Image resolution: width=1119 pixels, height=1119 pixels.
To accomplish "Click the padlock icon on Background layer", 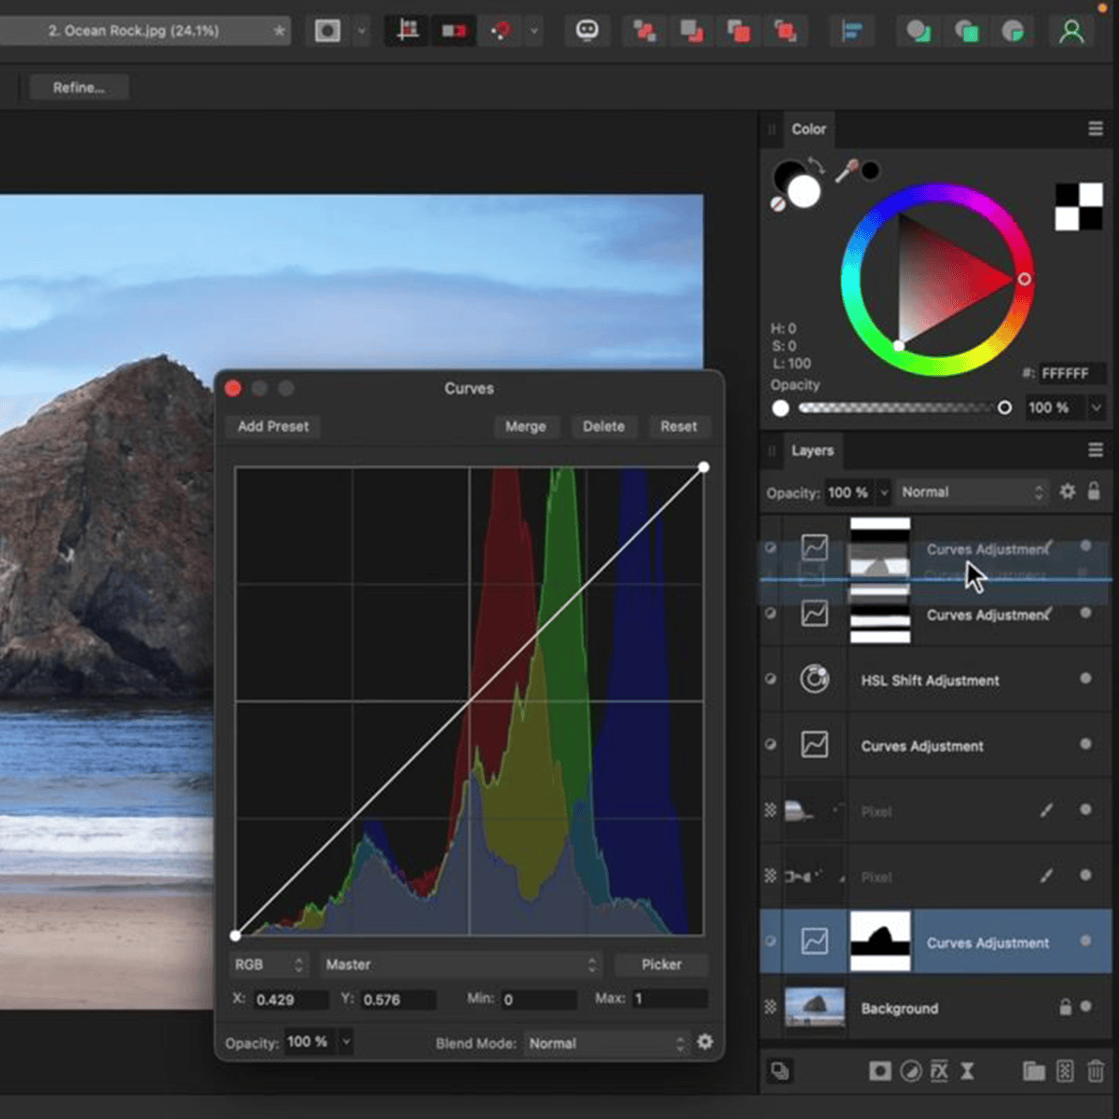I will (1065, 1007).
